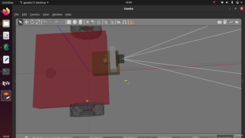Image resolution: width=245 pixels, height=138 pixels.
Task: Take a screenshot with camera icon
Action: click(219, 22)
